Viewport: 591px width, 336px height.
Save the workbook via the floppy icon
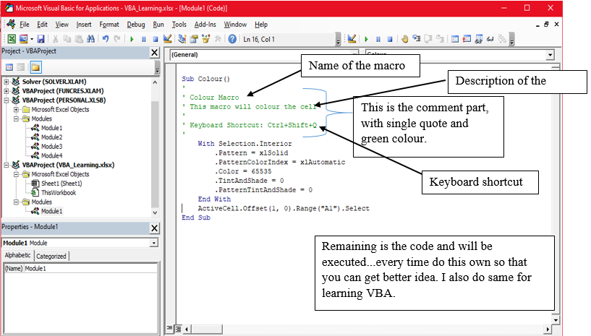pyautogui.click(x=41, y=39)
